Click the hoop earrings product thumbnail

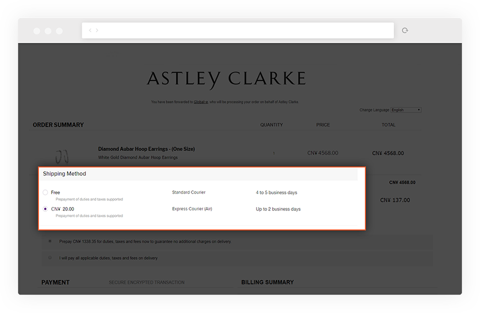[62, 156]
